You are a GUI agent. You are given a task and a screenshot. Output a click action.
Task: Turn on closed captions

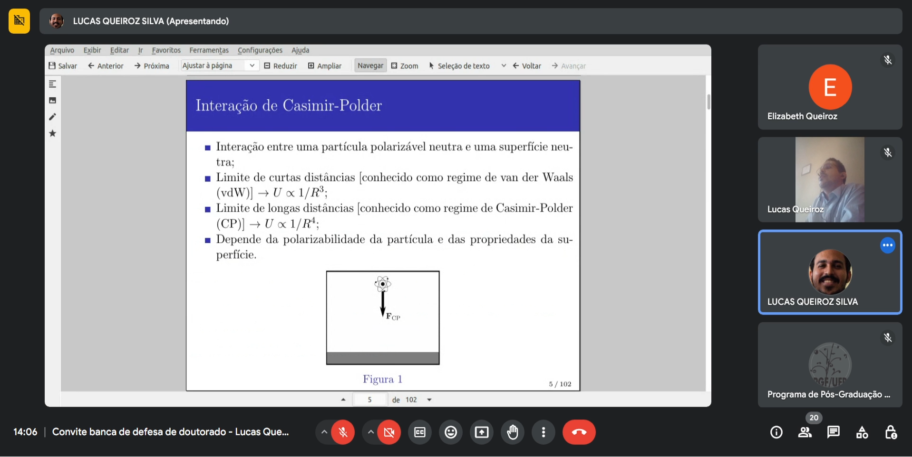point(420,432)
